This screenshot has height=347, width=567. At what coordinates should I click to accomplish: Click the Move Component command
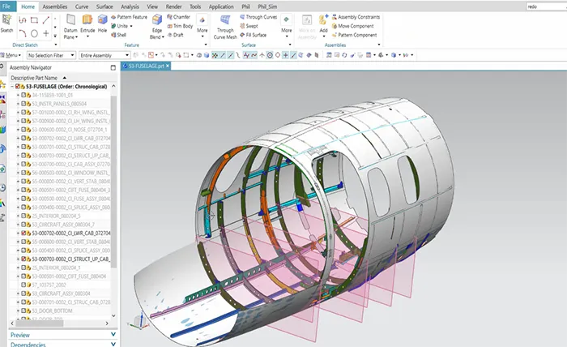352,26
